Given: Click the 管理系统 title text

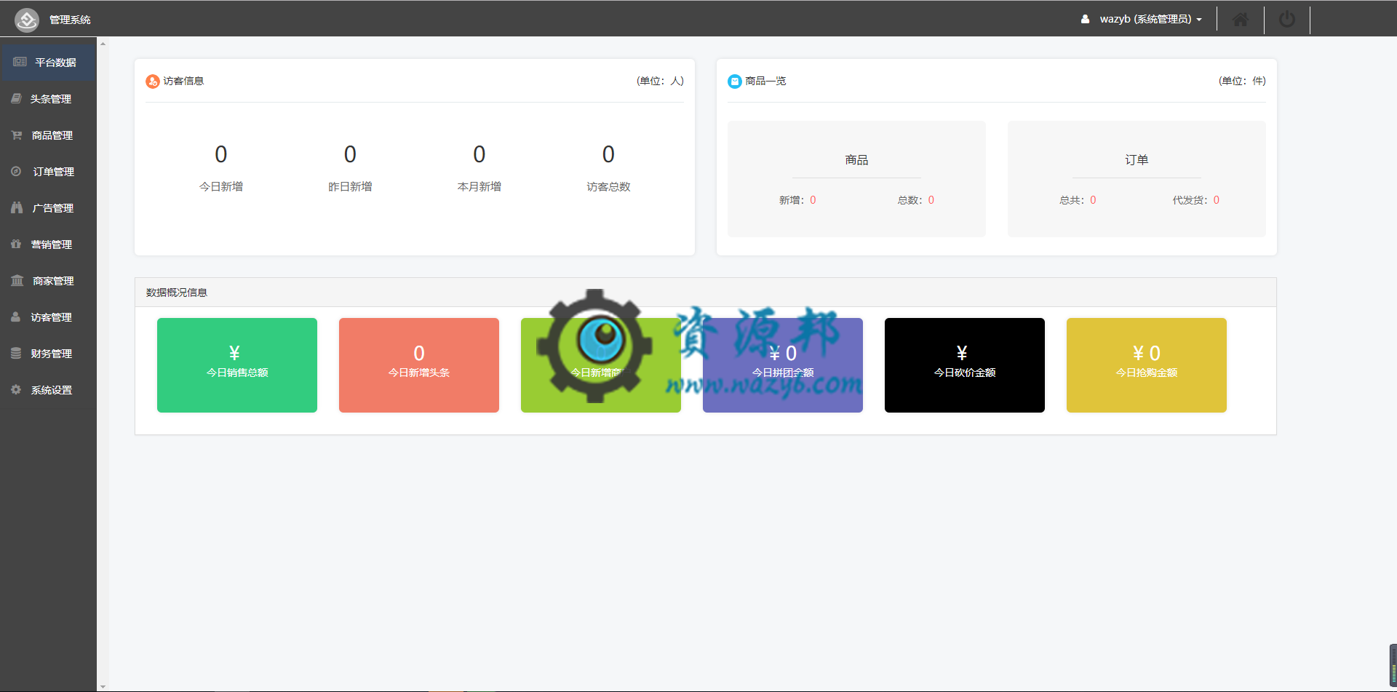Looking at the screenshot, I should click(x=70, y=20).
